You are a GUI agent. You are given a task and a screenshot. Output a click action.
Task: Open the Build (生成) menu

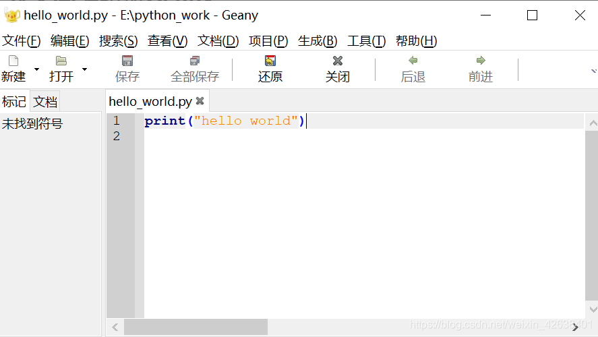[318, 41]
